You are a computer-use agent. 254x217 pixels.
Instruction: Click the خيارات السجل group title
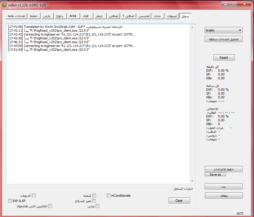(x=183, y=189)
